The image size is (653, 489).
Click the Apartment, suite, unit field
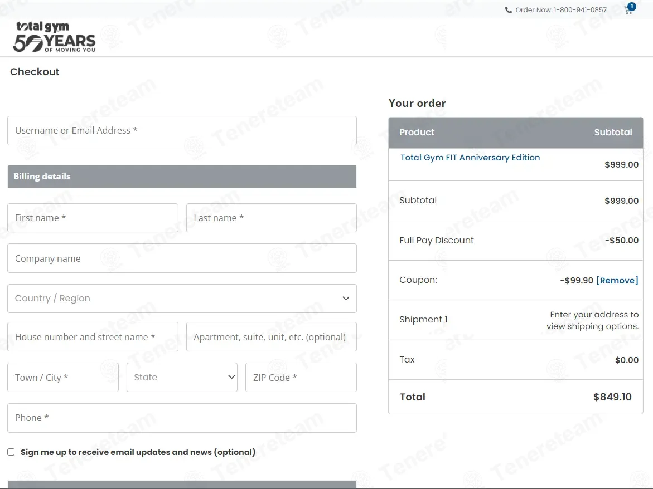[272, 337]
